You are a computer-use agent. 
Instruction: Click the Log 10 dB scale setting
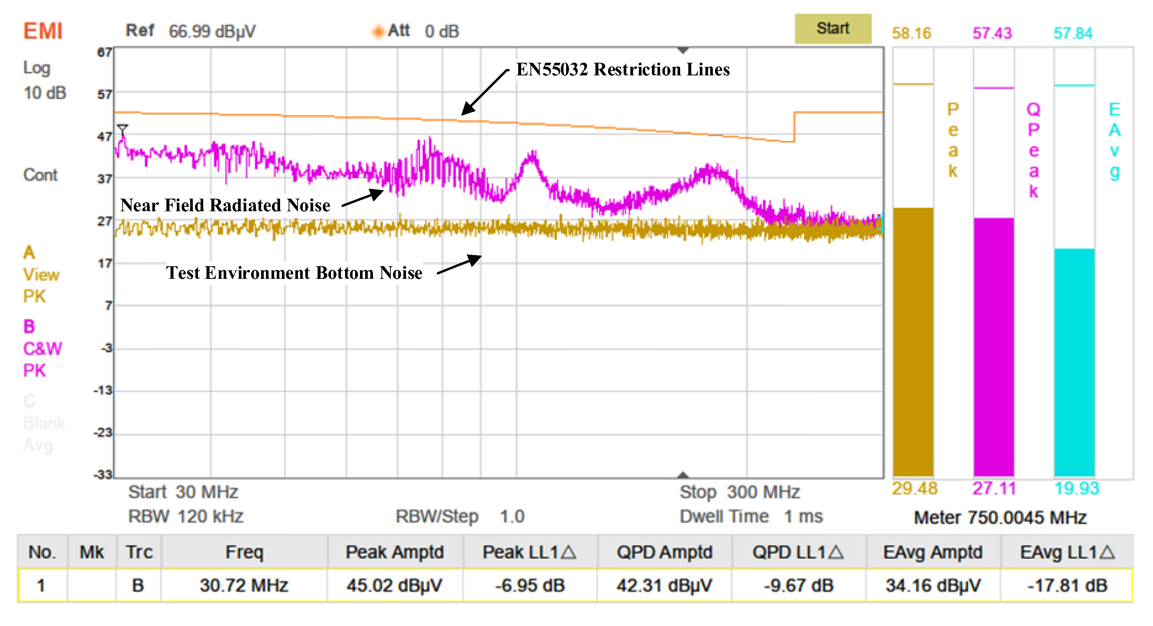pyautogui.click(x=44, y=81)
